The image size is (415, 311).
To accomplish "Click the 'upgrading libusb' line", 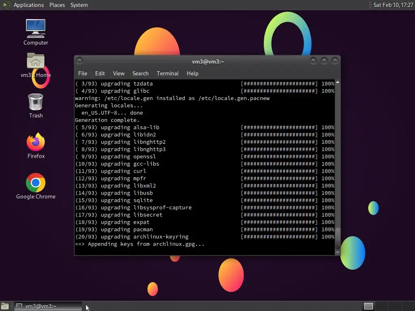I will pyautogui.click(x=205, y=193).
